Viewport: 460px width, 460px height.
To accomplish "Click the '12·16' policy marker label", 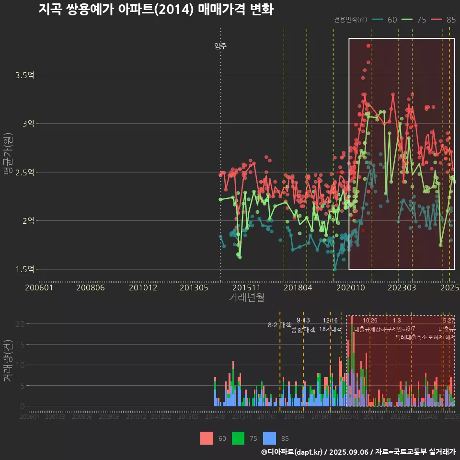I will (x=330, y=320).
